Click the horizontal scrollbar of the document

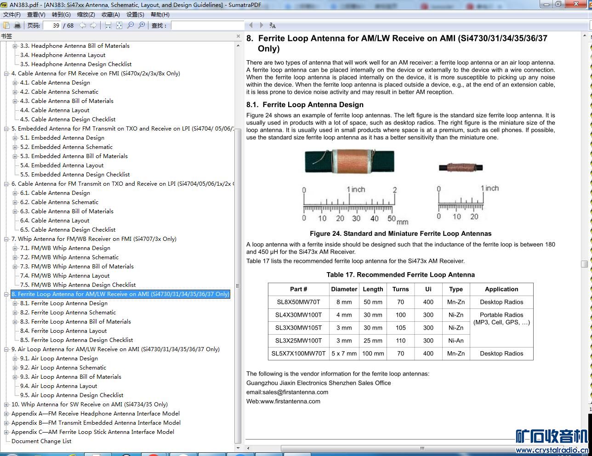coord(421,448)
